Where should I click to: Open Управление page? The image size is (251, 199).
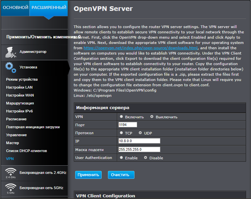pos(16,135)
